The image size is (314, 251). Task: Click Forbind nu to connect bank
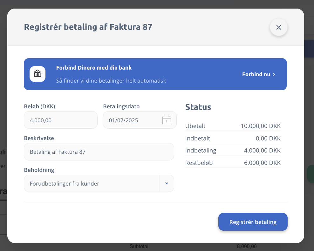tap(256, 74)
